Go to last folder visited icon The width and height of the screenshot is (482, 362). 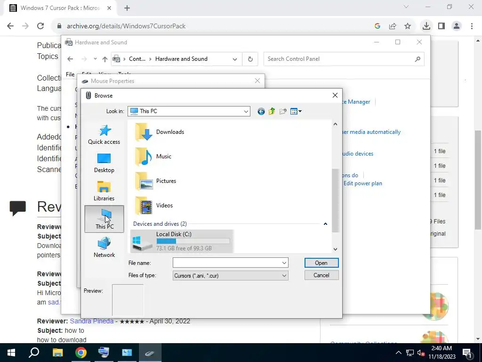pos(261,111)
